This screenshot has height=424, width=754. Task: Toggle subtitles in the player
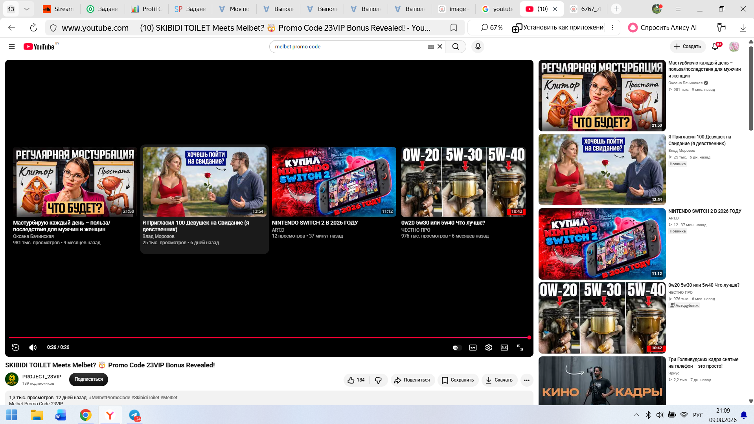[x=473, y=348]
